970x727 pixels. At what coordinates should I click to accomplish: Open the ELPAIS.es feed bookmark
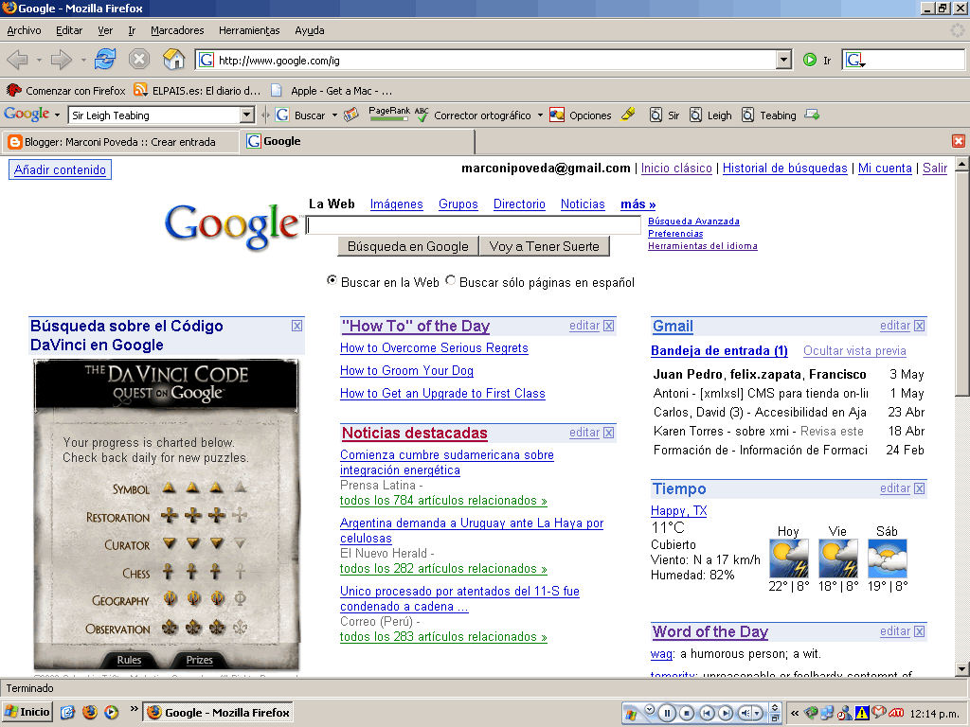tap(197, 91)
